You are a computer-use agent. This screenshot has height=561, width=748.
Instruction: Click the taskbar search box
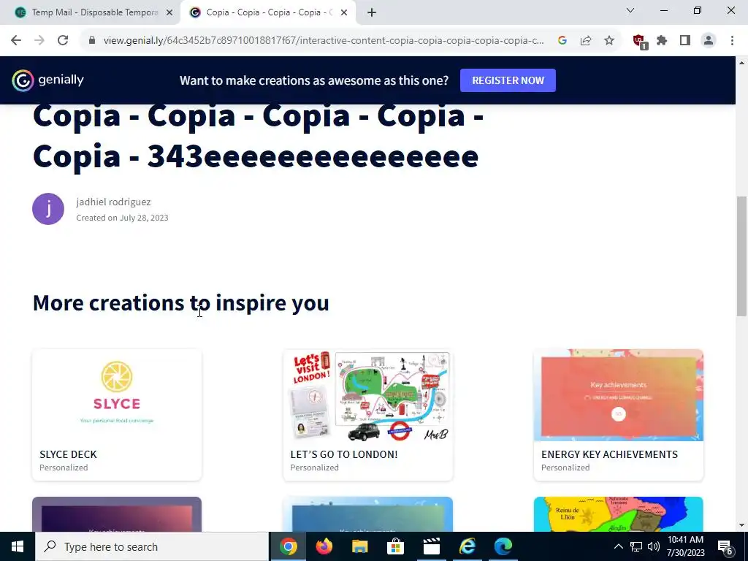click(x=152, y=546)
